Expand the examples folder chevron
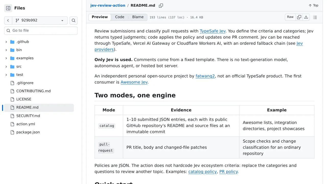The width and height of the screenshot is (327, 184). pyautogui.click(x=6, y=58)
